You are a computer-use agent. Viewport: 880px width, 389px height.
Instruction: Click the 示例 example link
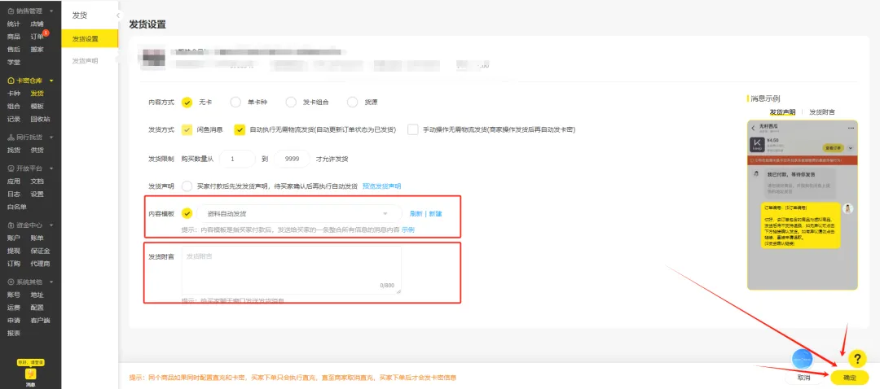408,229
